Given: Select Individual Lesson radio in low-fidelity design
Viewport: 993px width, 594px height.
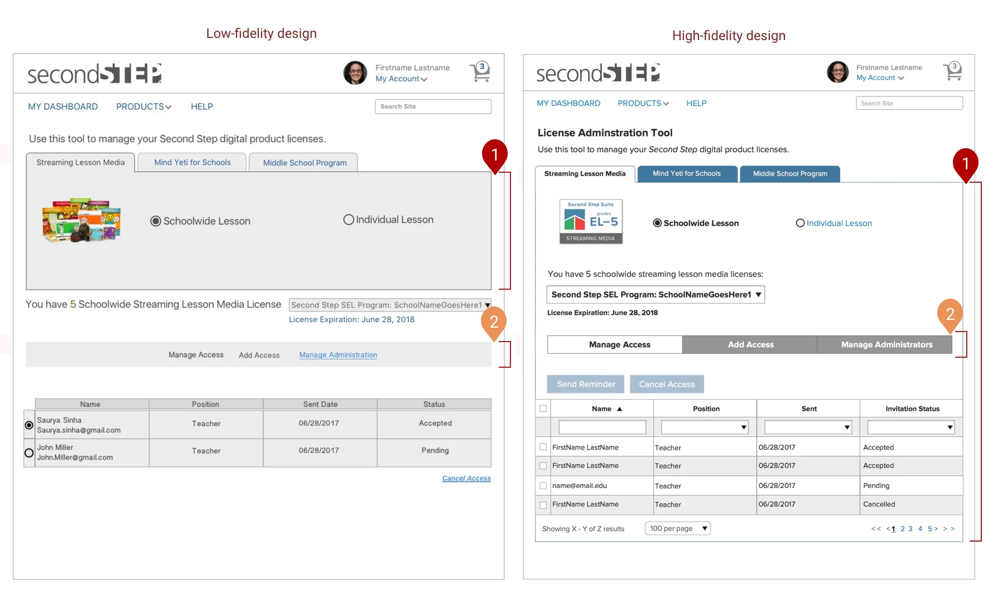Looking at the screenshot, I should (349, 220).
